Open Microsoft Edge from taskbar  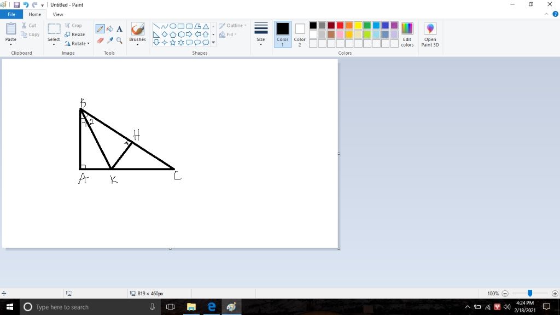pos(212,307)
